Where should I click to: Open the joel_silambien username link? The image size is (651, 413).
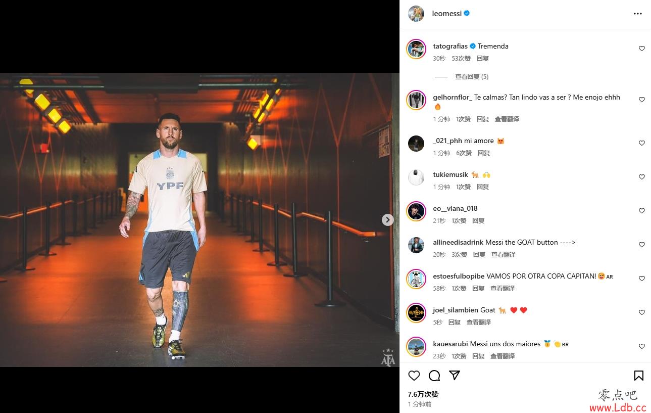pyautogui.click(x=457, y=310)
